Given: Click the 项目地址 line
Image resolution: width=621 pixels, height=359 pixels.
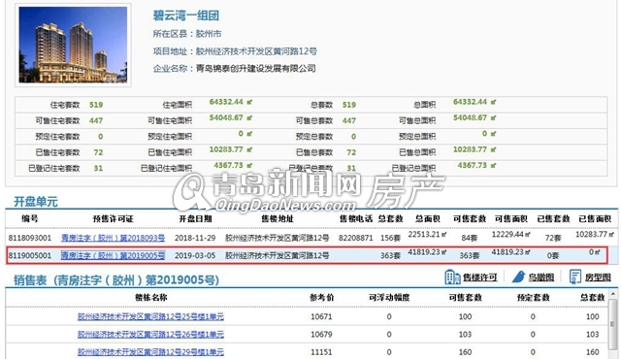Looking at the screenshot, I should [235, 51].
